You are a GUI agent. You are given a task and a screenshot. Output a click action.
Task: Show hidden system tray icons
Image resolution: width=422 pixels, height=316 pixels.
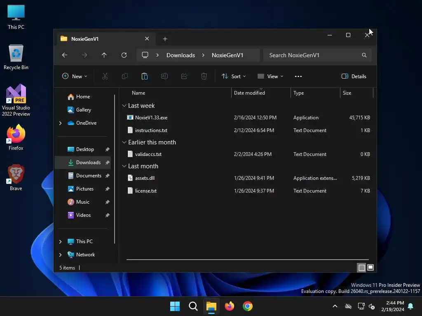(335, 306)
